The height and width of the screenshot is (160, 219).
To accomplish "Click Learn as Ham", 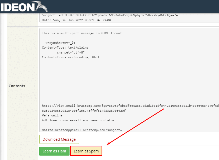I will point(54,151).
